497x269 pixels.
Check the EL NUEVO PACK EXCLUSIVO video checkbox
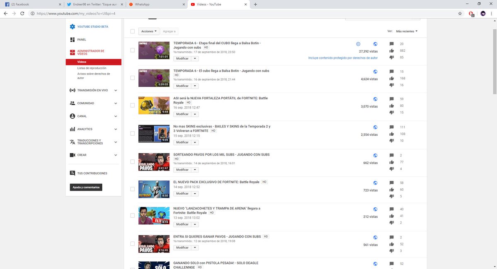[133, 189]
